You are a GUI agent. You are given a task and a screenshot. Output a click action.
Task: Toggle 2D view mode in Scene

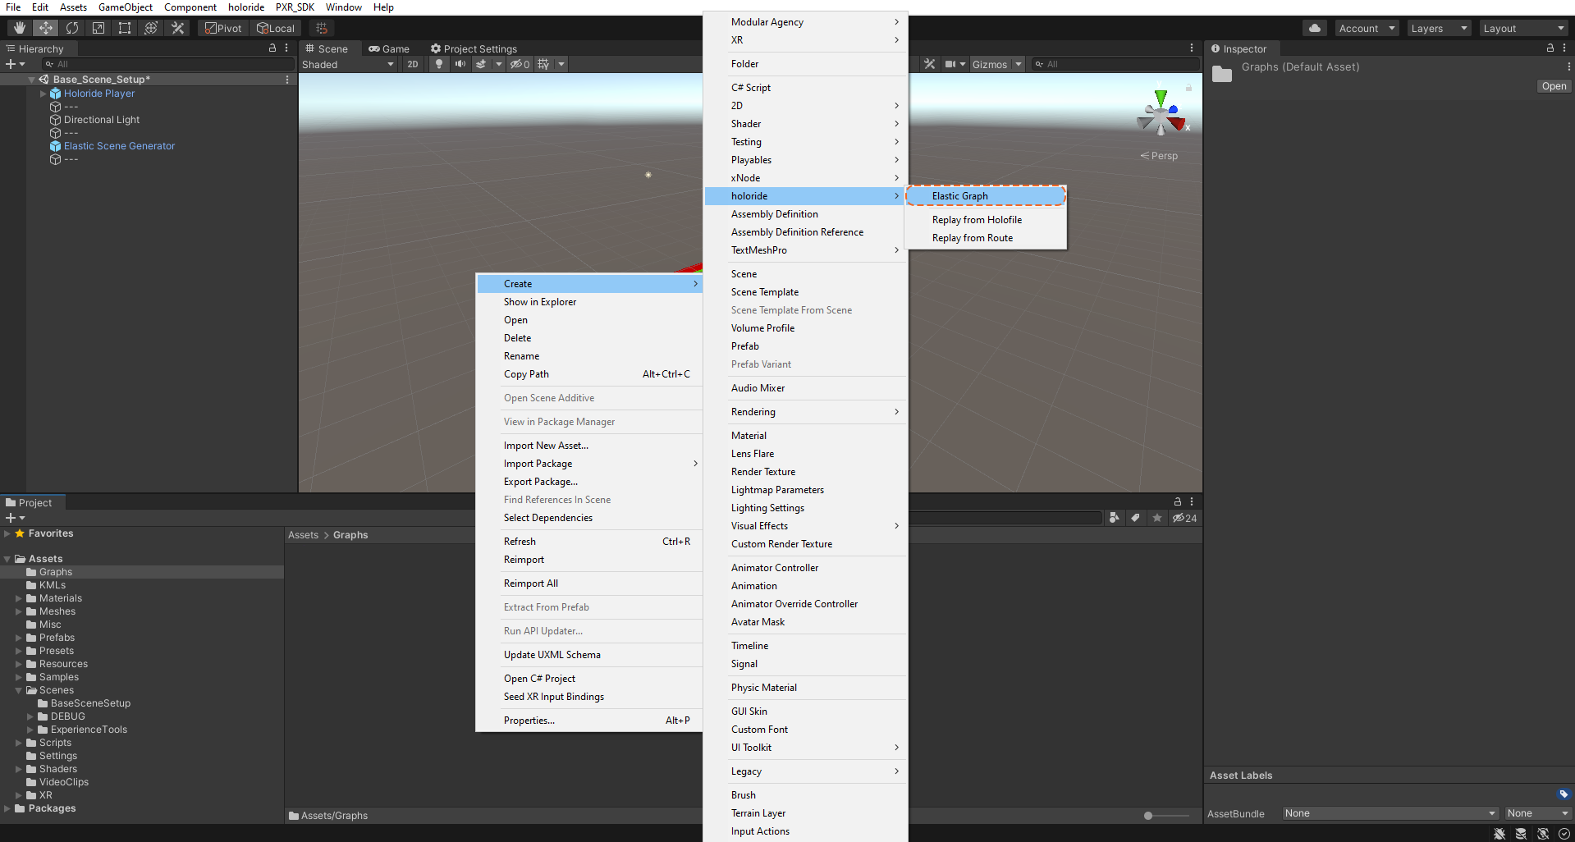[412, 64]
